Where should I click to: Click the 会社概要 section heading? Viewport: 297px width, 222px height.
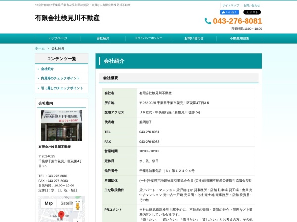click(110, 78)
